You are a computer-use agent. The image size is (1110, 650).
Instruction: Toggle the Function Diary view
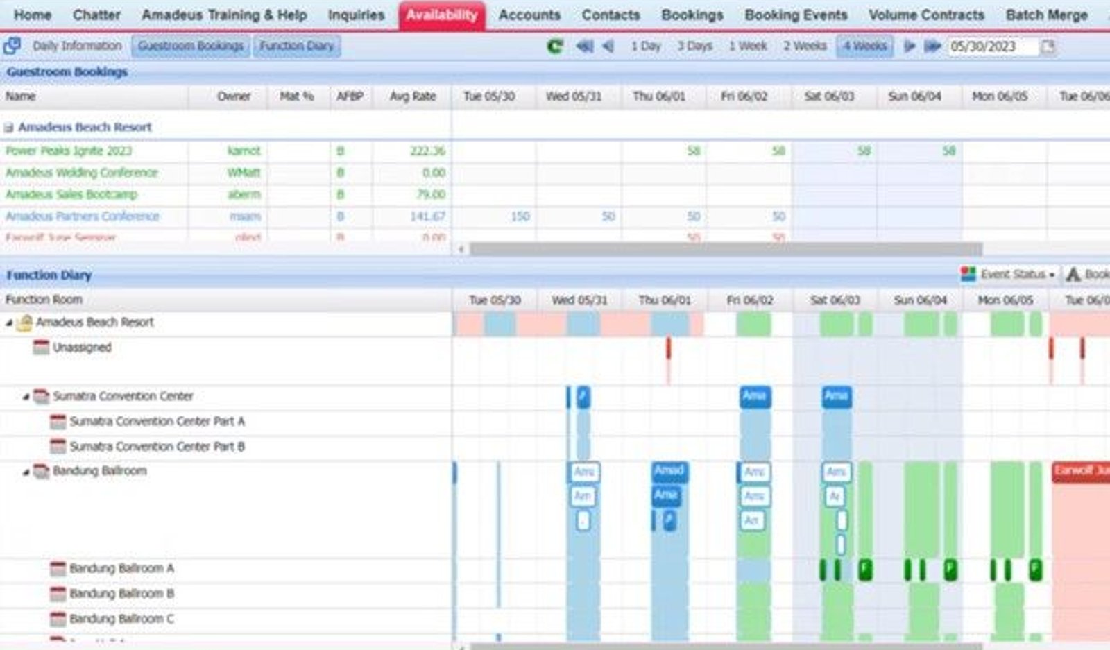click(x=297, y=46)
